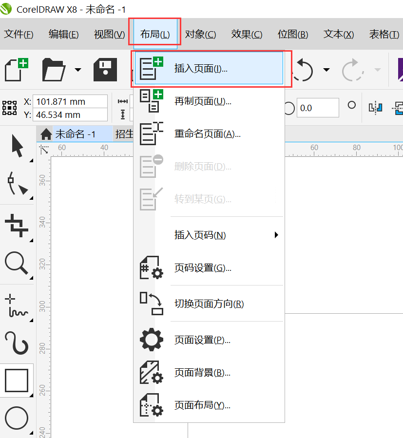The image size is (403, 438).
Task: Expand the 插入页码 submenu
Action: pos(276,234)
